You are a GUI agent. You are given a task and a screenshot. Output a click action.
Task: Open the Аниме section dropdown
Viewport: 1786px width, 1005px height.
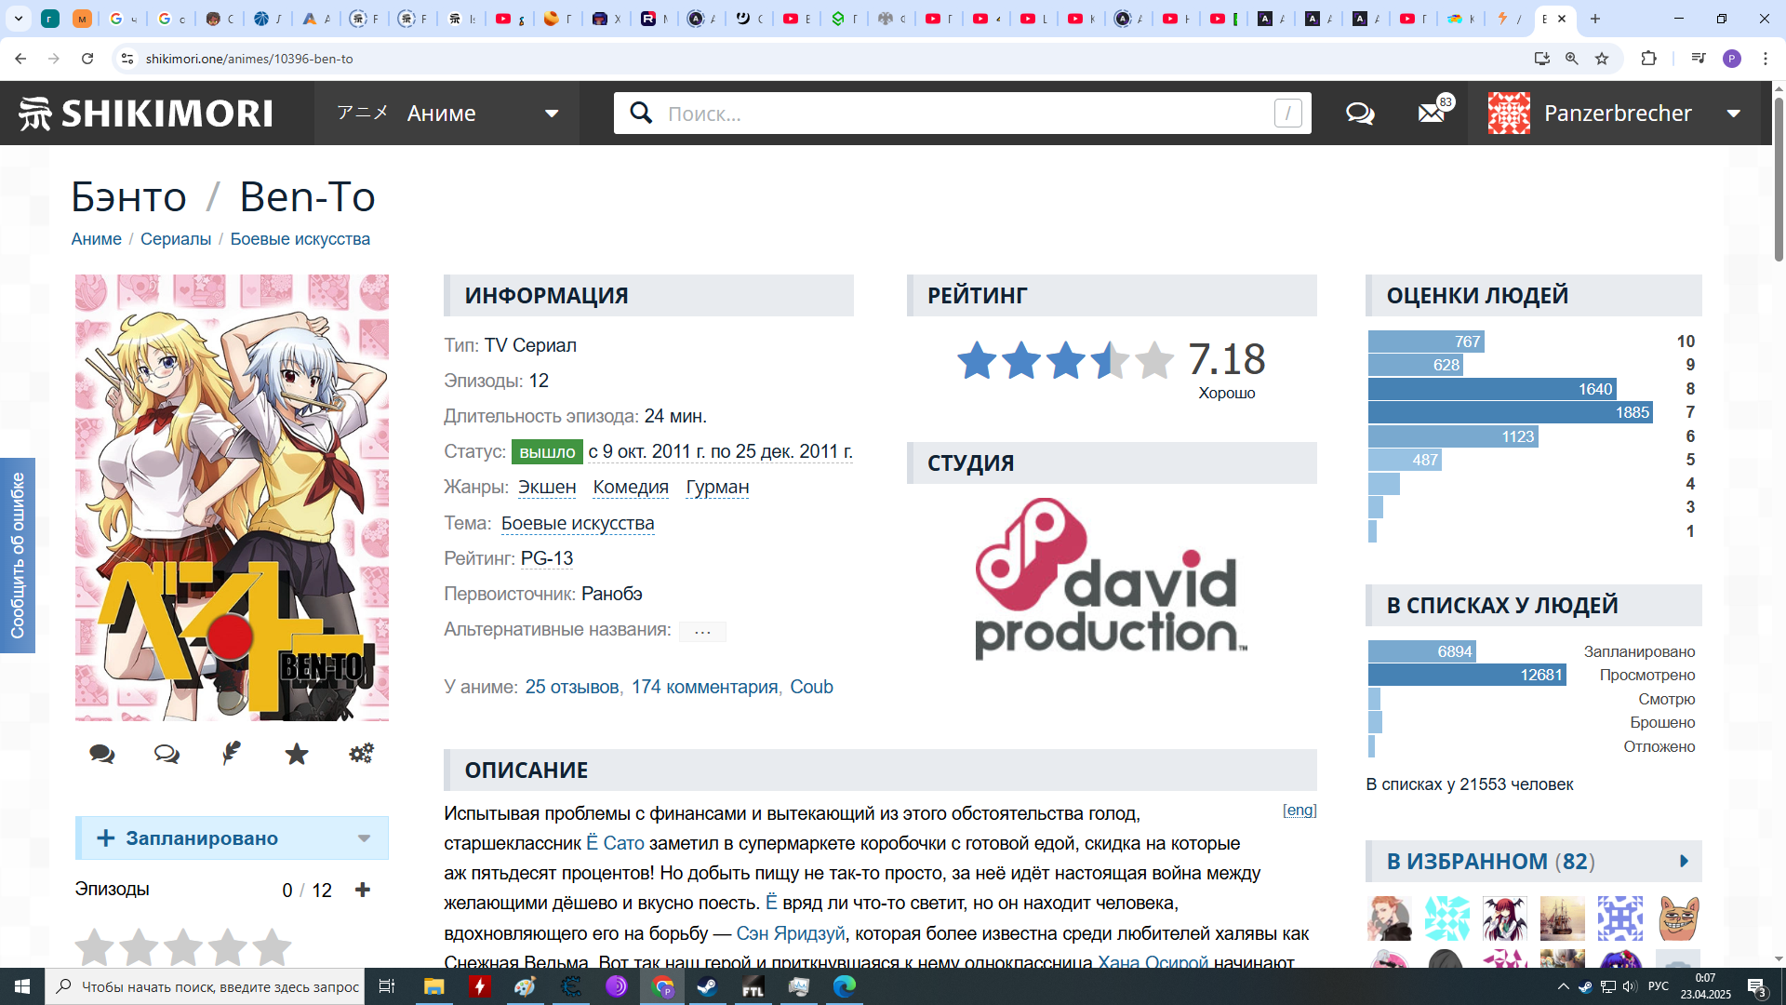446,114
